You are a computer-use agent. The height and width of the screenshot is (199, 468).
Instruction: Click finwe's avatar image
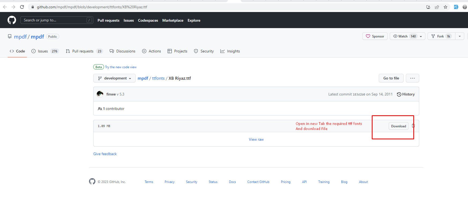pos(100,94)
